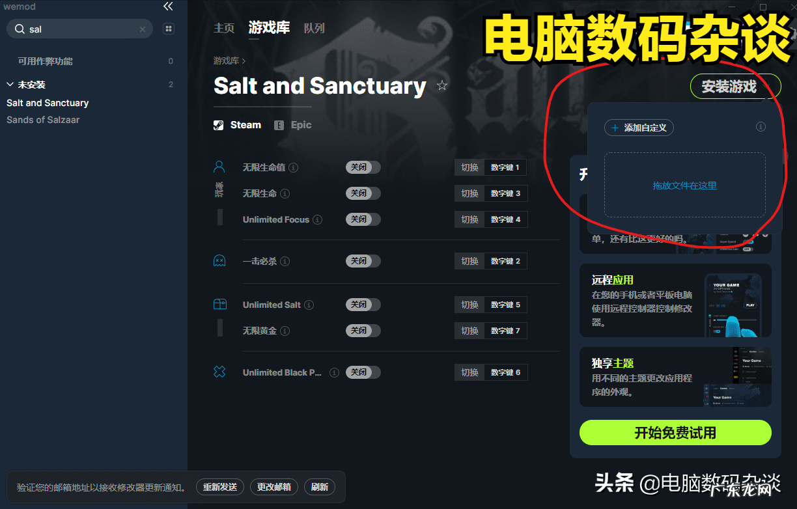The width and height of the screenshot is (797, 509).
Task: Open the 安装游戏 dropdown button
Action: tap(735, 86)
